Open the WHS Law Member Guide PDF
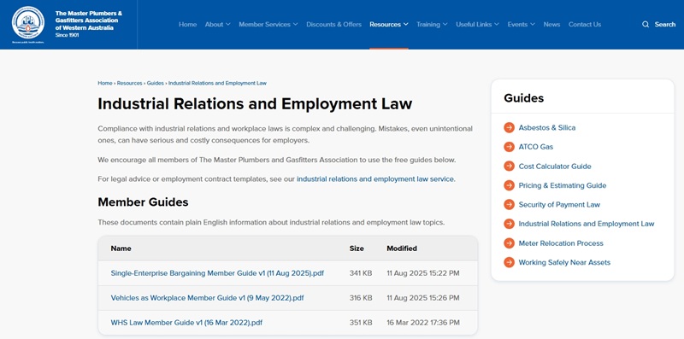Viewport: 684px width, 339px height. pyautogui.click(x=186, y=323)
